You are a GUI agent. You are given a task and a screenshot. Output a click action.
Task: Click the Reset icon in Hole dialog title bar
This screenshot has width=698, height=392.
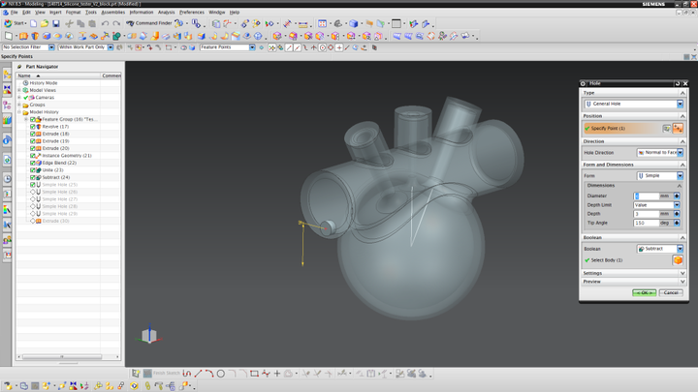point(678,83)
